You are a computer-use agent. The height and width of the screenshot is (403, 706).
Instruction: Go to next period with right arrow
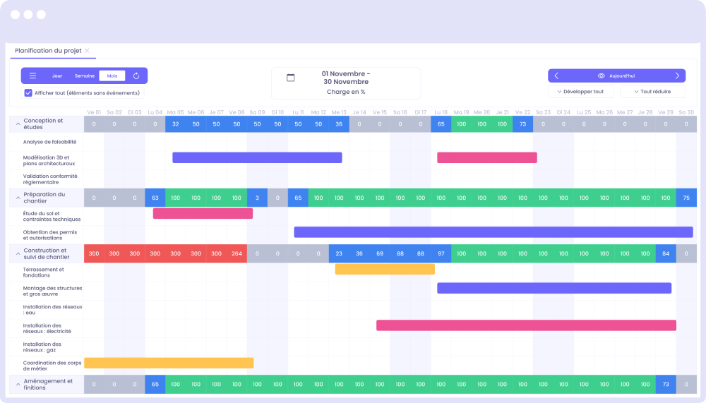pyautogui.click(x=677, y=76)
